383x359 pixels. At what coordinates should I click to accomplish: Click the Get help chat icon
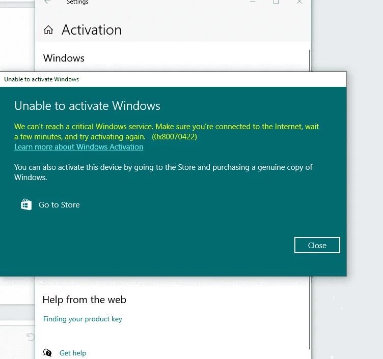pyautogui.click(x=47, y=353)
